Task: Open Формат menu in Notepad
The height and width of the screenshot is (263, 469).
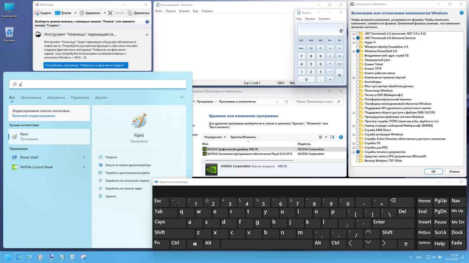Action: point(184,11)
